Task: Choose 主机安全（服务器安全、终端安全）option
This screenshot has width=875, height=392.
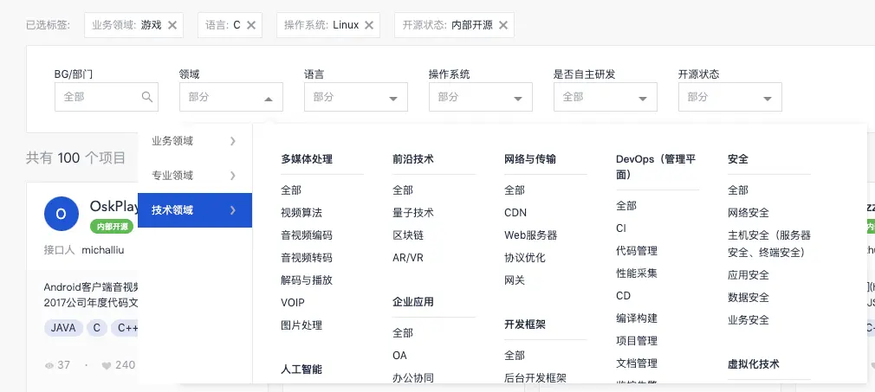Action: click(769, 244)
